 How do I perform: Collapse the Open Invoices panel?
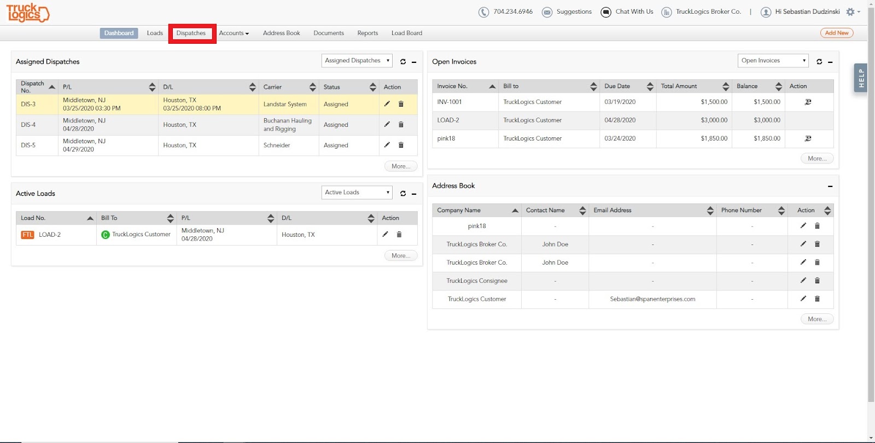(x=830, y=62)
